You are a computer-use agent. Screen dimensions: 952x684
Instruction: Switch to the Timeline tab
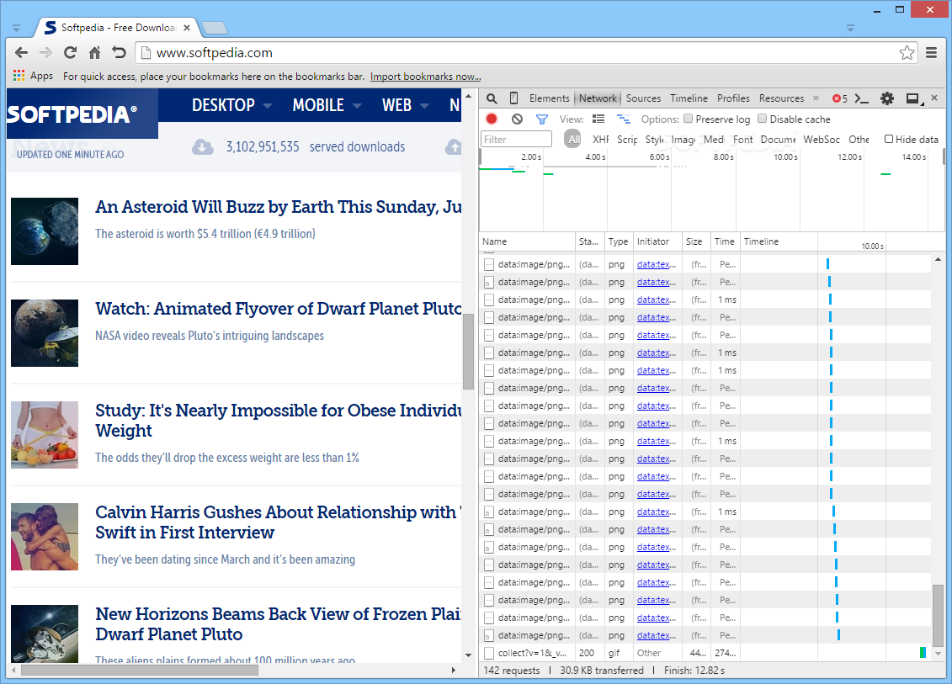click(x=689, y=98)
